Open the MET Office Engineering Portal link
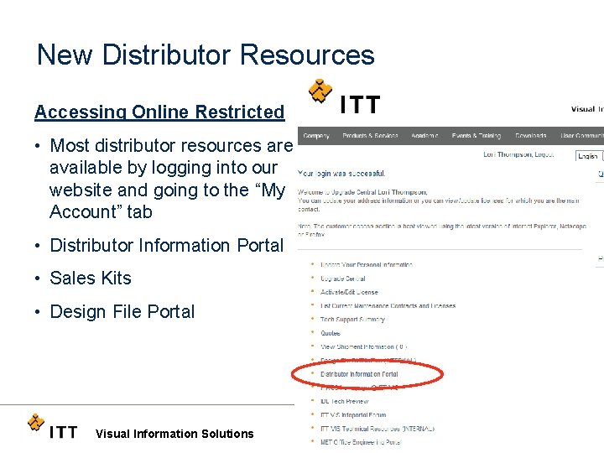Viewport: 604px width, 453px height. 361,442
